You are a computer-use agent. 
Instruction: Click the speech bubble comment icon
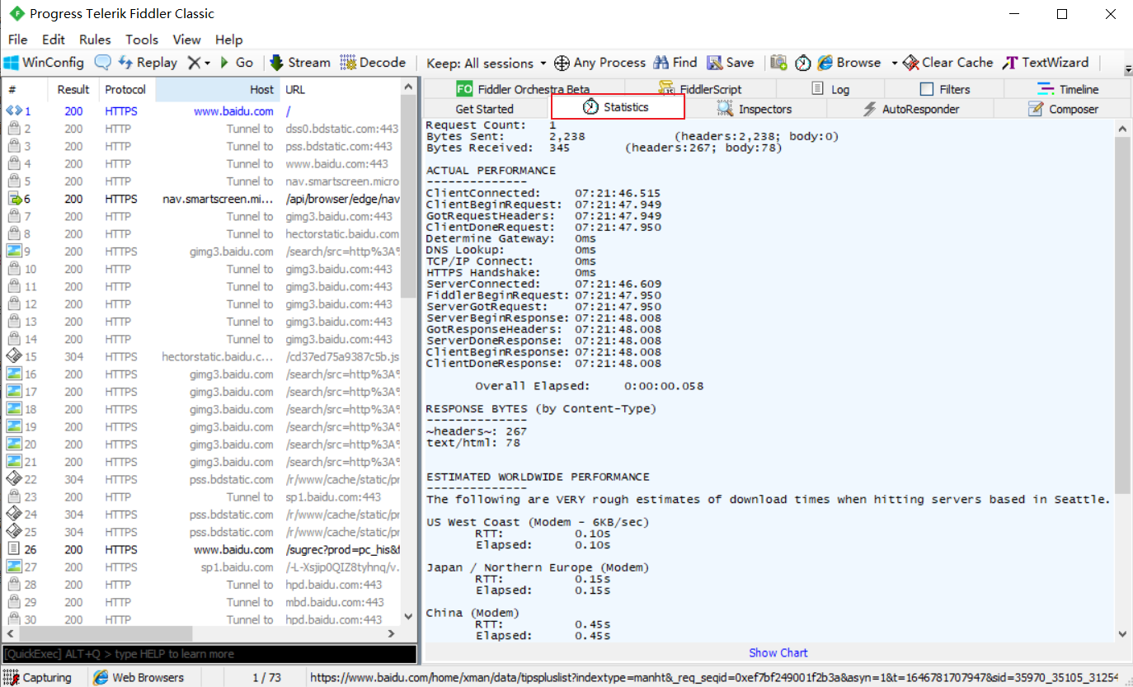pyautogui.click(x=103, y=63)
